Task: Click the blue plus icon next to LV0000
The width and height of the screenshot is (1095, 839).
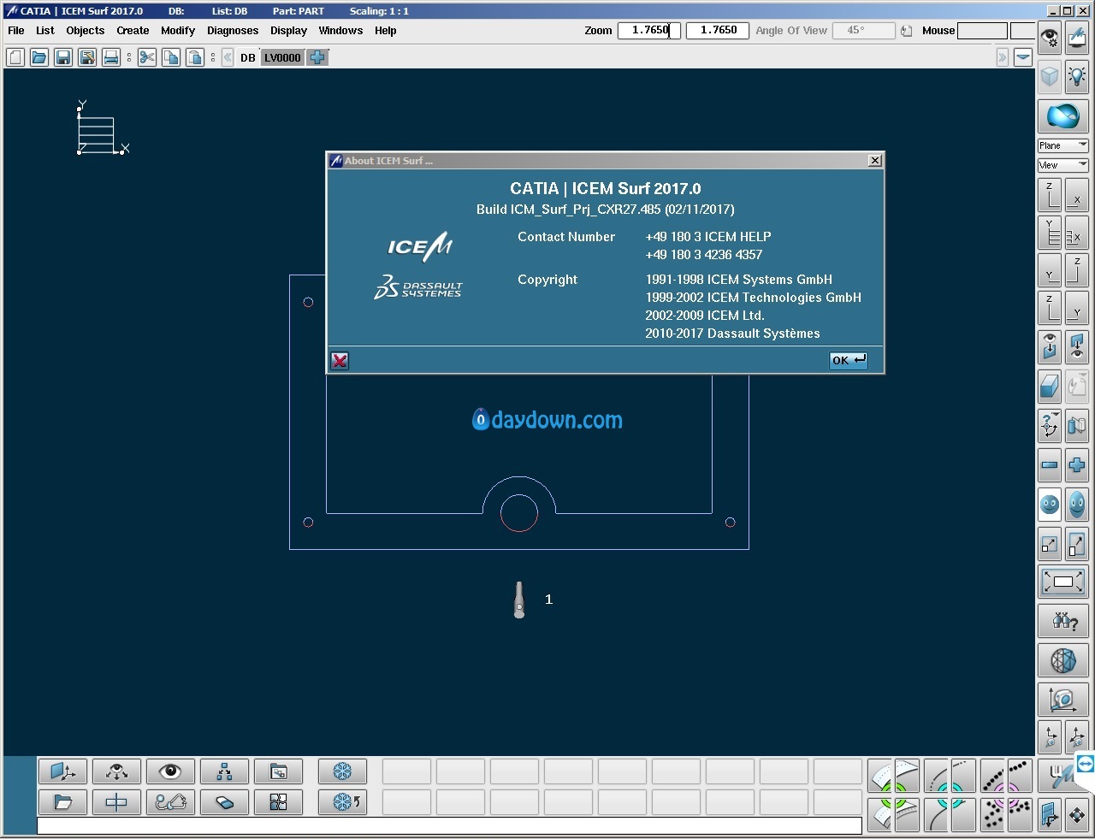Action: point(317,57)
